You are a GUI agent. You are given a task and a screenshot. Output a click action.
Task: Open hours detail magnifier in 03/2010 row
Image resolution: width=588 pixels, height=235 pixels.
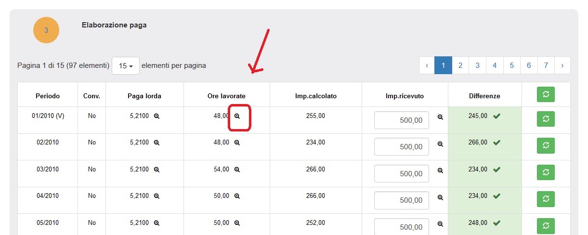coord(237,170)
